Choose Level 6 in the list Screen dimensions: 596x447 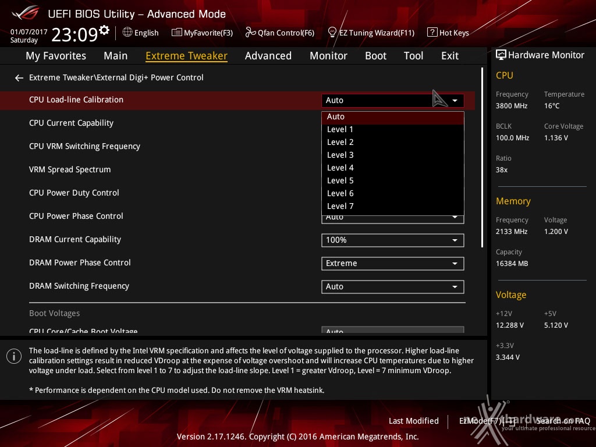point(393,193)
